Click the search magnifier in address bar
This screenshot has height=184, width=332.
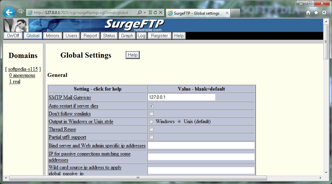pos(139,12)
